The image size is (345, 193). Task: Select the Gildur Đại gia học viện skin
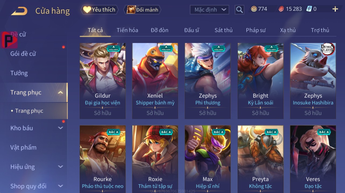103,81
